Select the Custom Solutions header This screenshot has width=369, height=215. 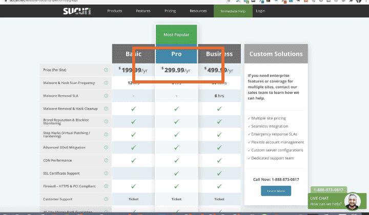276,54
